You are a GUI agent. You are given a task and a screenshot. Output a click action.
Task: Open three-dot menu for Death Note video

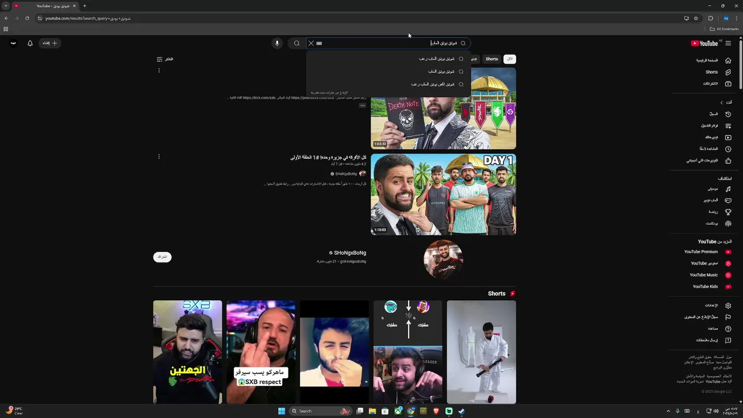click(158, 70)
